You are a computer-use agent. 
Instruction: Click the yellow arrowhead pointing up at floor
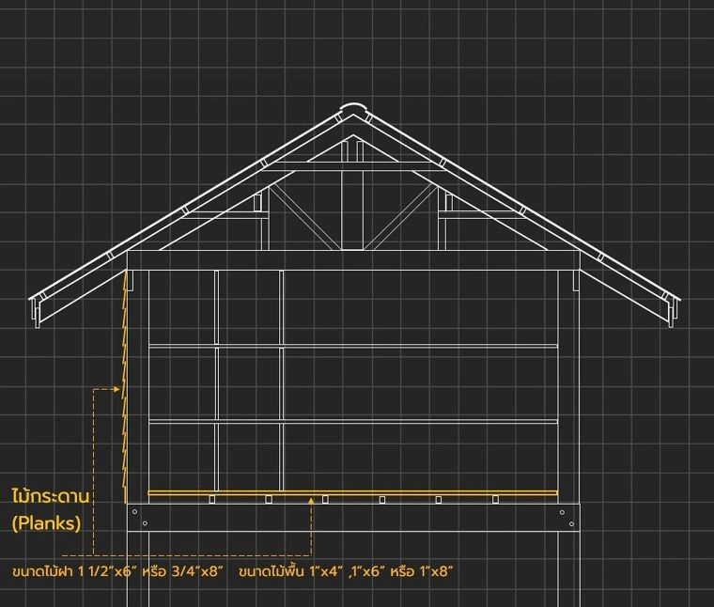tap(313, 503)
